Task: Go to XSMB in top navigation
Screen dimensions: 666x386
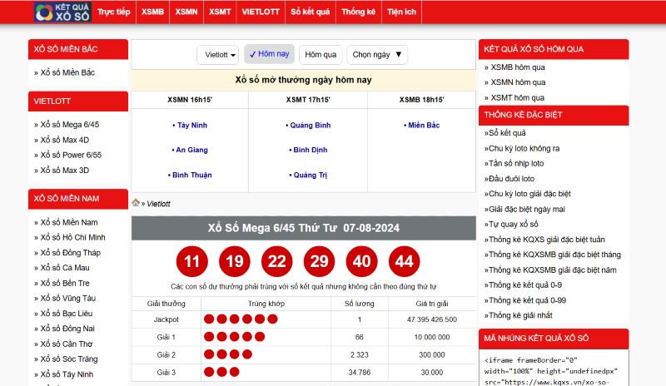Action: [153, 12]
